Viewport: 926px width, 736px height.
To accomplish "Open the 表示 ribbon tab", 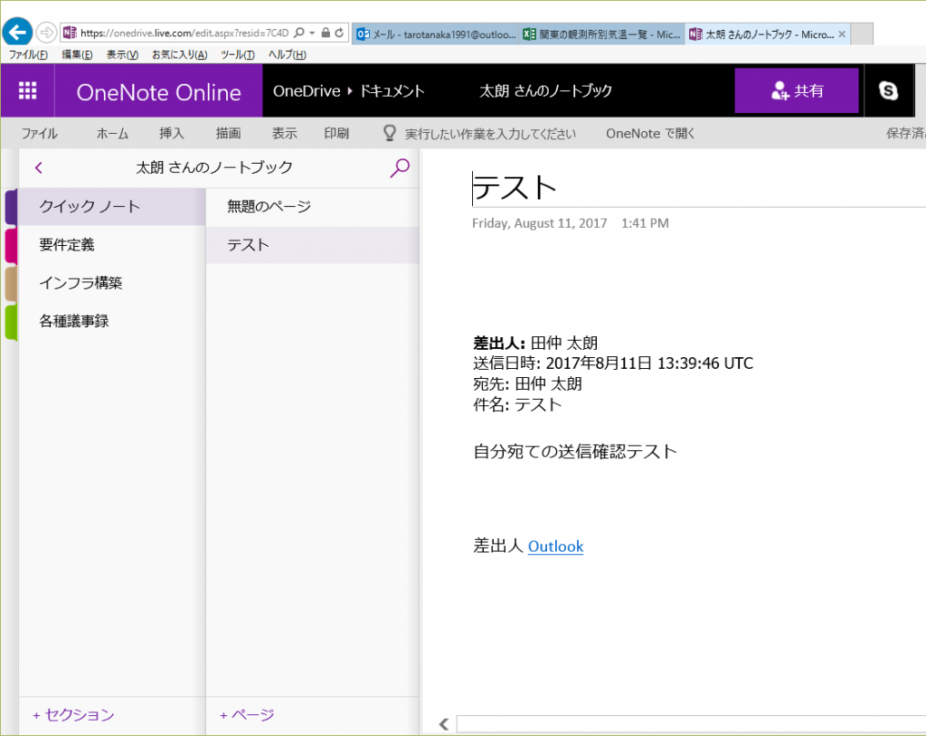I will (x=284, y=134).
